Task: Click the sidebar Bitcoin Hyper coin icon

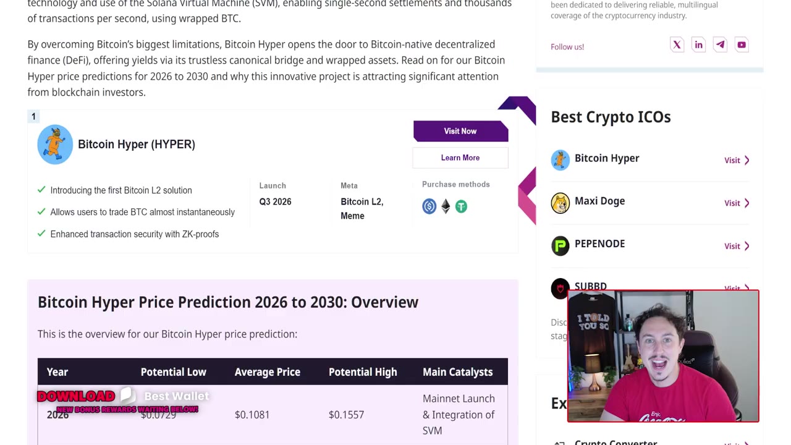Action: coord(560,160)
